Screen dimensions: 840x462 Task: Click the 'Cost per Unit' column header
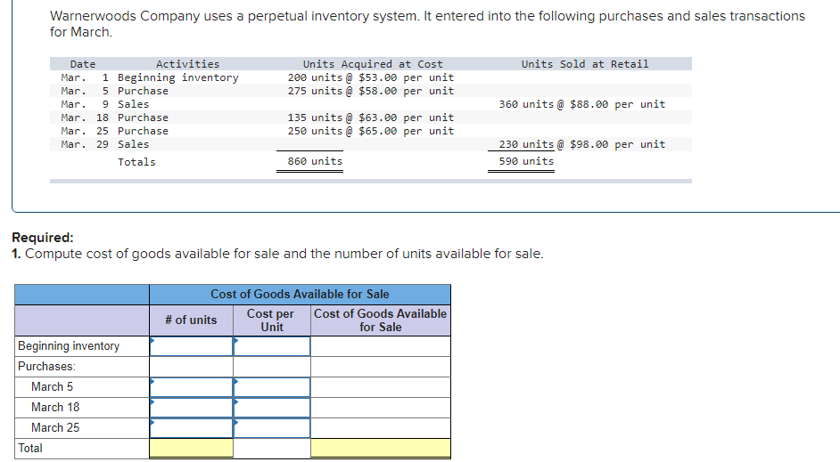pyautogui.click(x=270, y=320)
